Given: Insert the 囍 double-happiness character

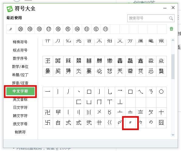Looking at the screenshot, I should click(x=89, y=61).
